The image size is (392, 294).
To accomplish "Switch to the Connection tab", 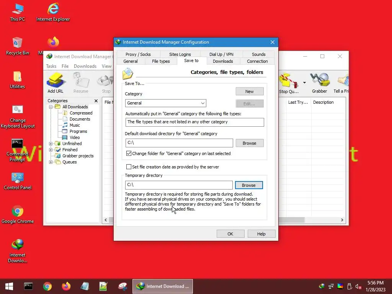I will [x=257, y=61].
